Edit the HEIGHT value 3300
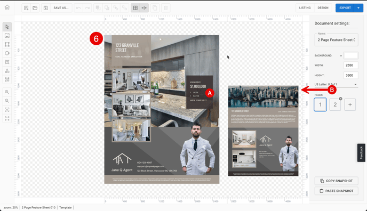The height and width of the screenshot is (211, 367). point(350,75)
